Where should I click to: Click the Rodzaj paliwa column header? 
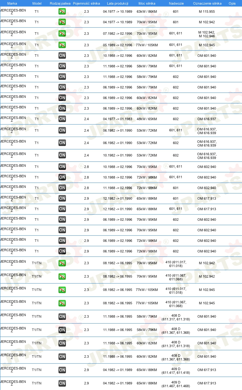coord(60,3)
